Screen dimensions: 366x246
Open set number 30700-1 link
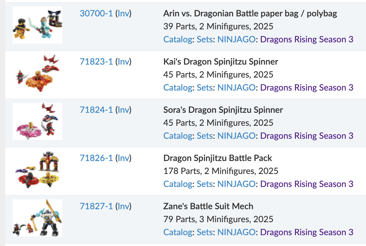coord(96,14)
